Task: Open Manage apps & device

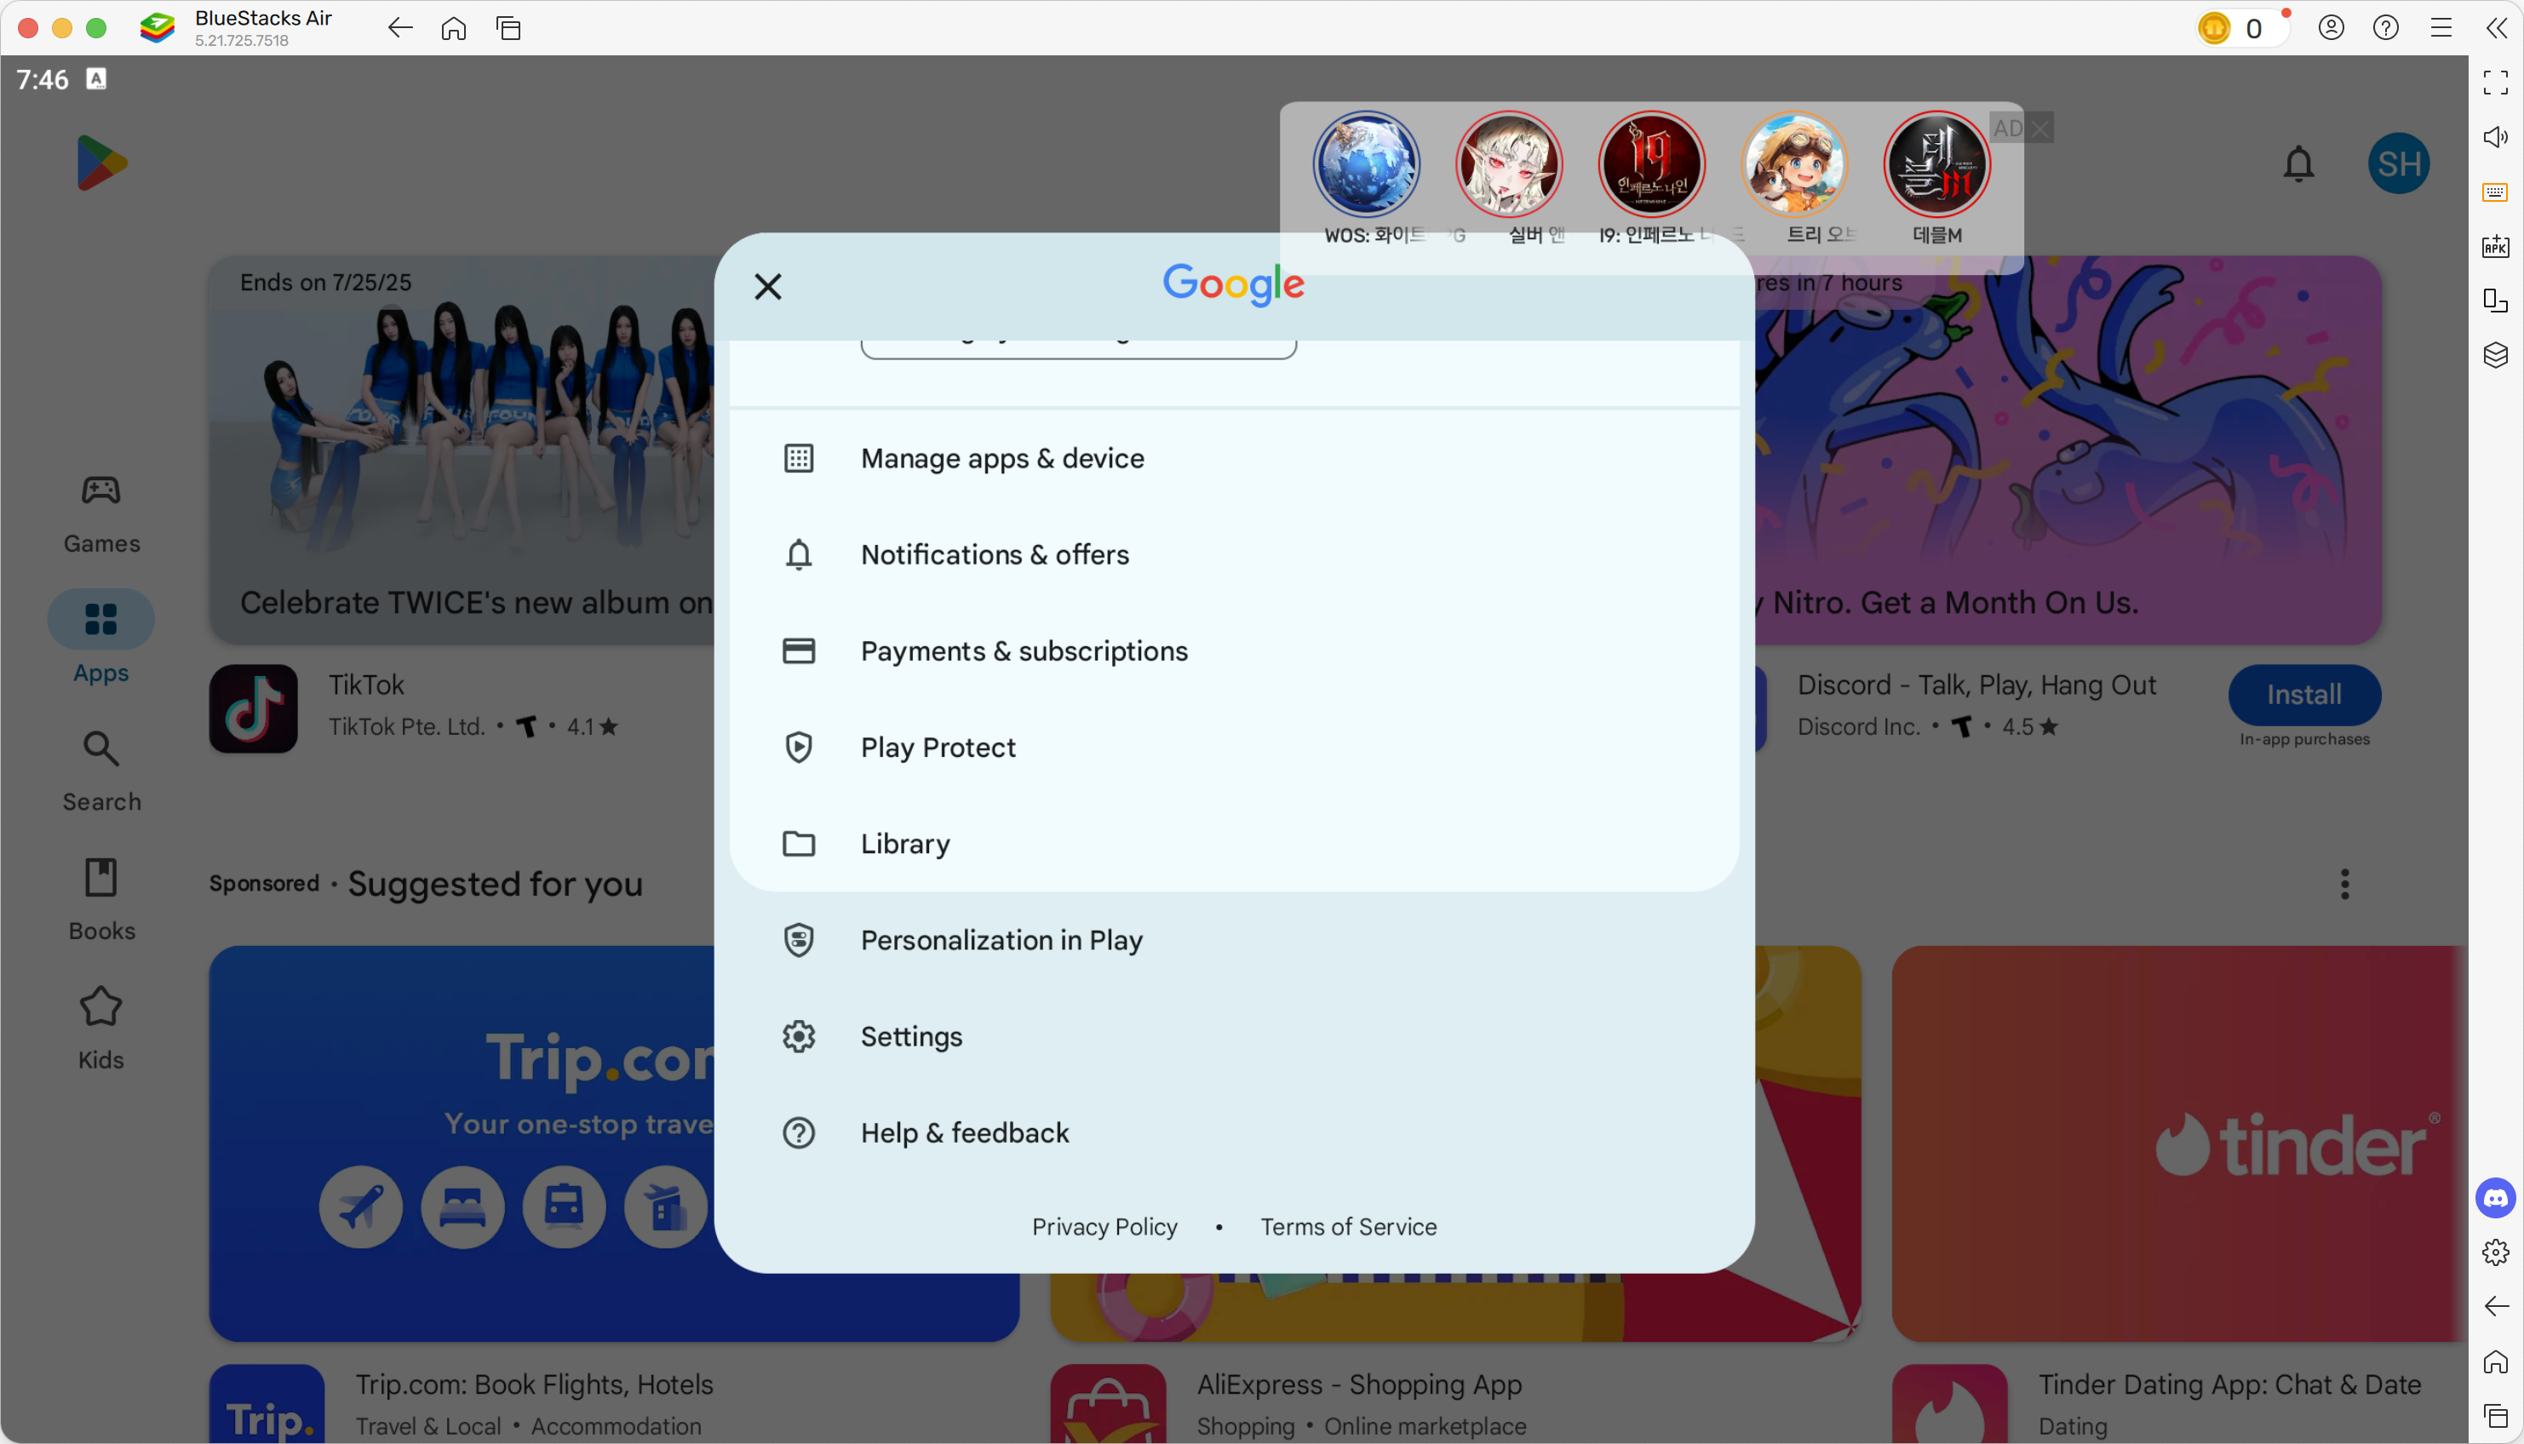Action: coord(1001,458)
